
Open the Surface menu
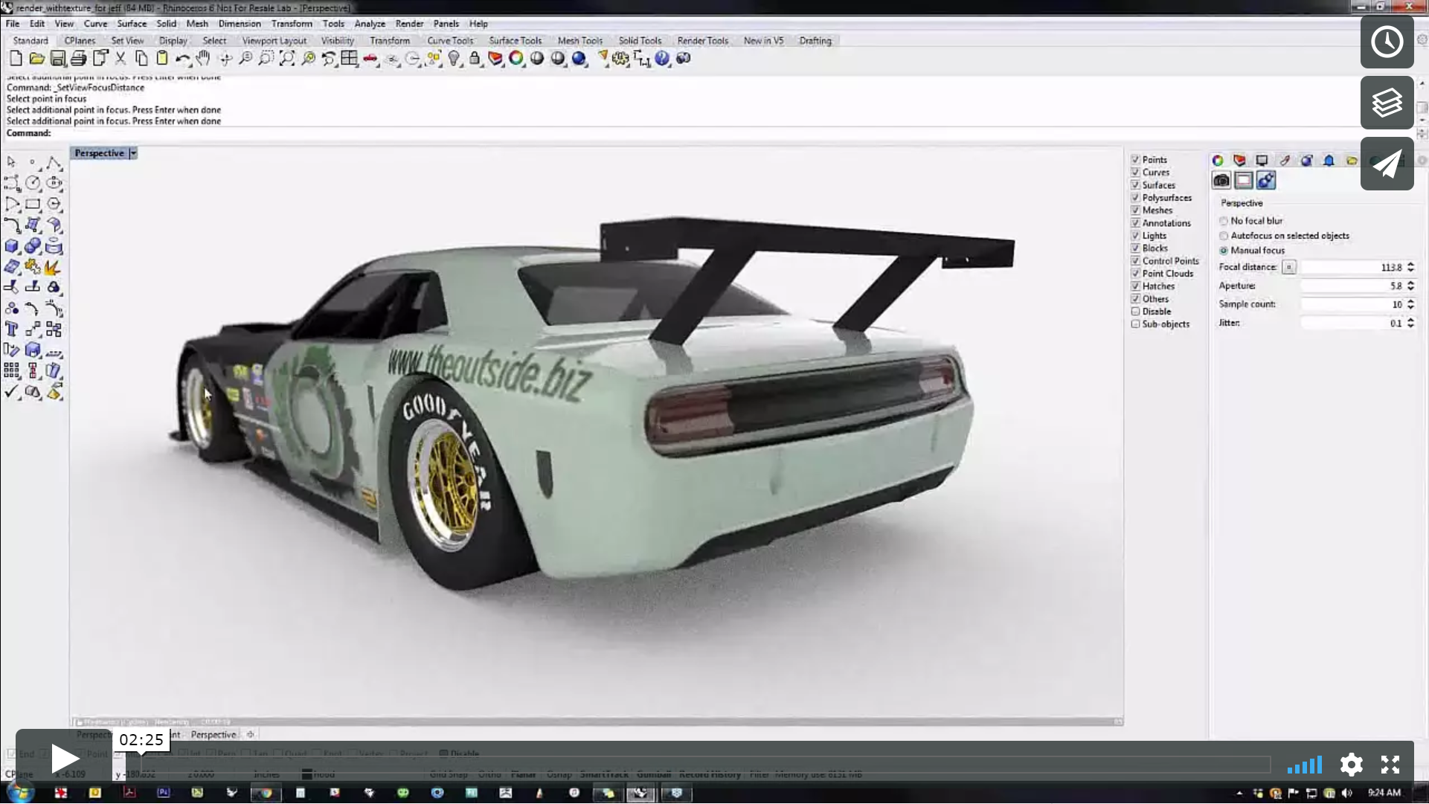pyautogui.click(x=132, y=24)
